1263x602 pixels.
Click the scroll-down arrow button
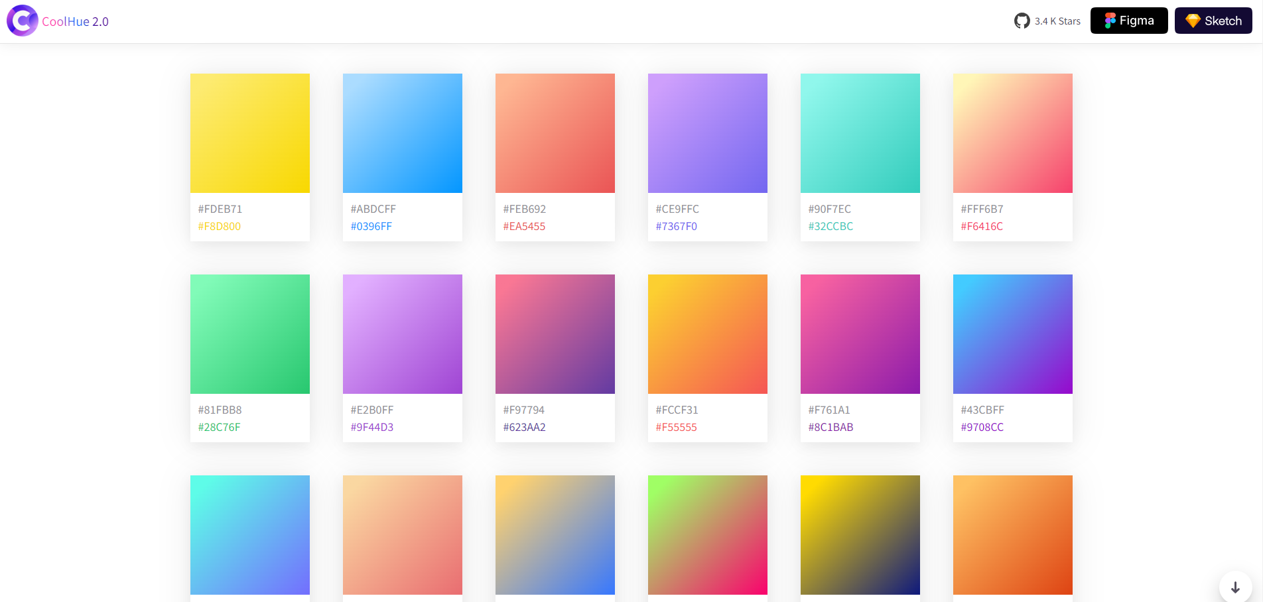1235,587
